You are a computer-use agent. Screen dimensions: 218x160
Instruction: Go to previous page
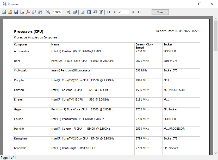(115, 12)
